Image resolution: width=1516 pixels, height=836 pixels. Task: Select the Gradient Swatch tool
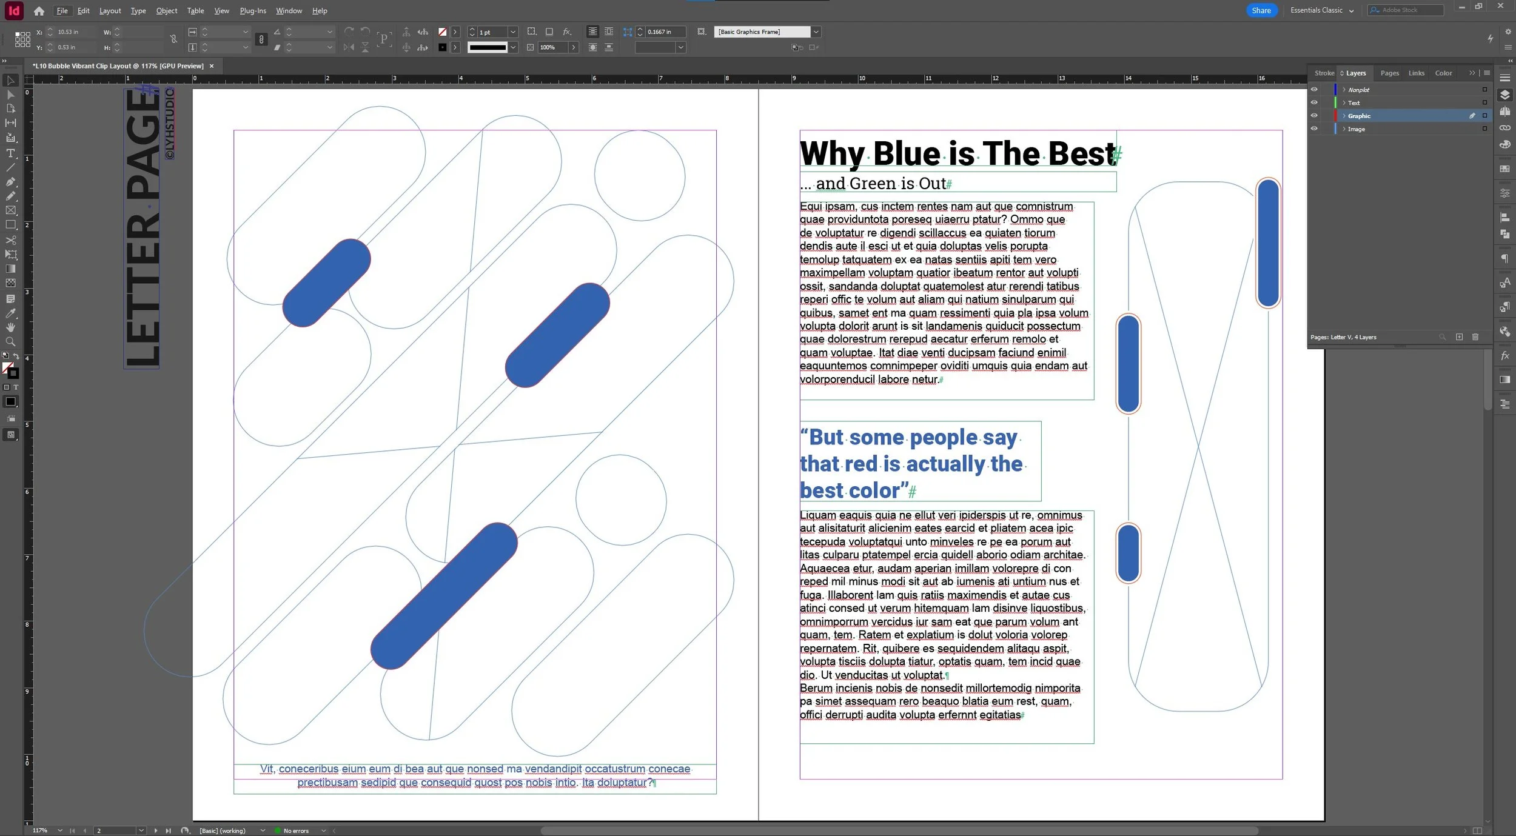[x=10, y=269]
